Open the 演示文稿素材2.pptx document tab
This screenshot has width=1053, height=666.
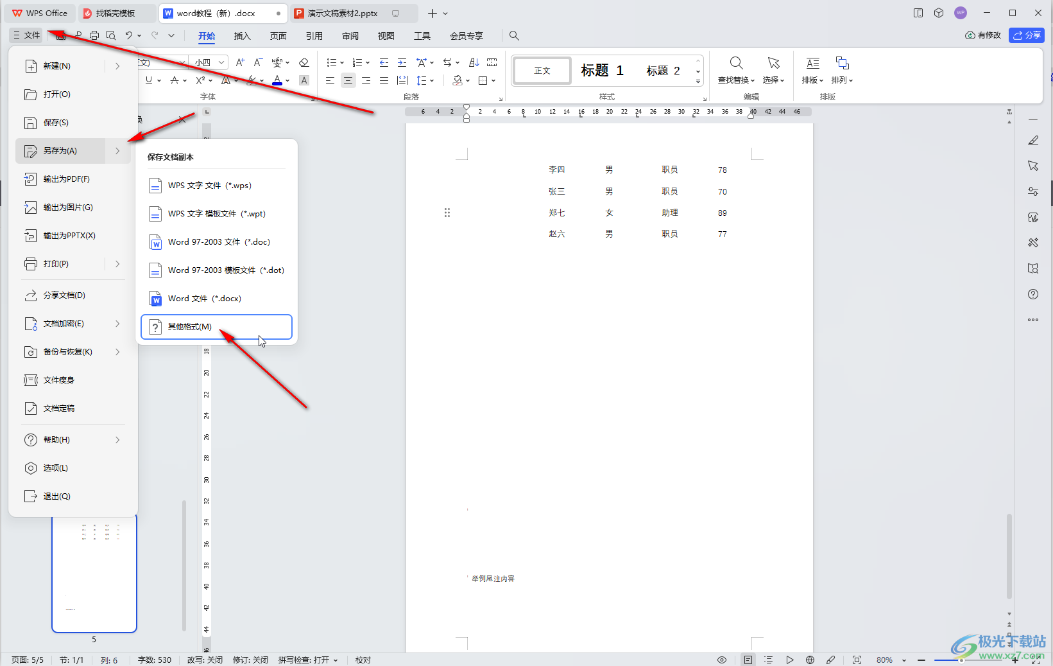pos(353,13)
